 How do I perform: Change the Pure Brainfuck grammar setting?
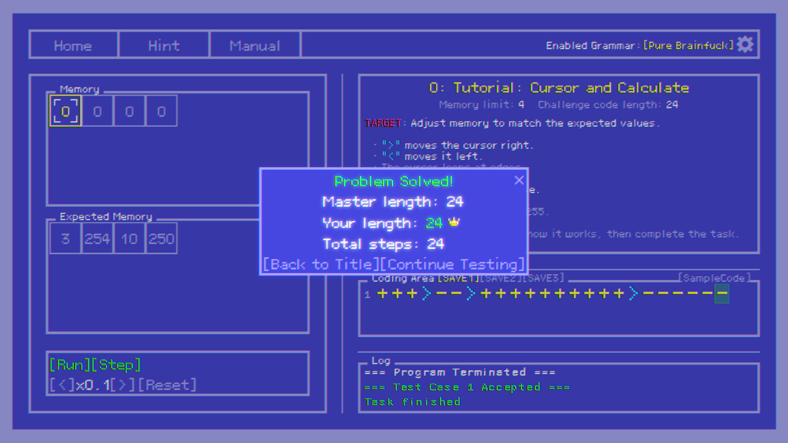(x=687, y=46)
